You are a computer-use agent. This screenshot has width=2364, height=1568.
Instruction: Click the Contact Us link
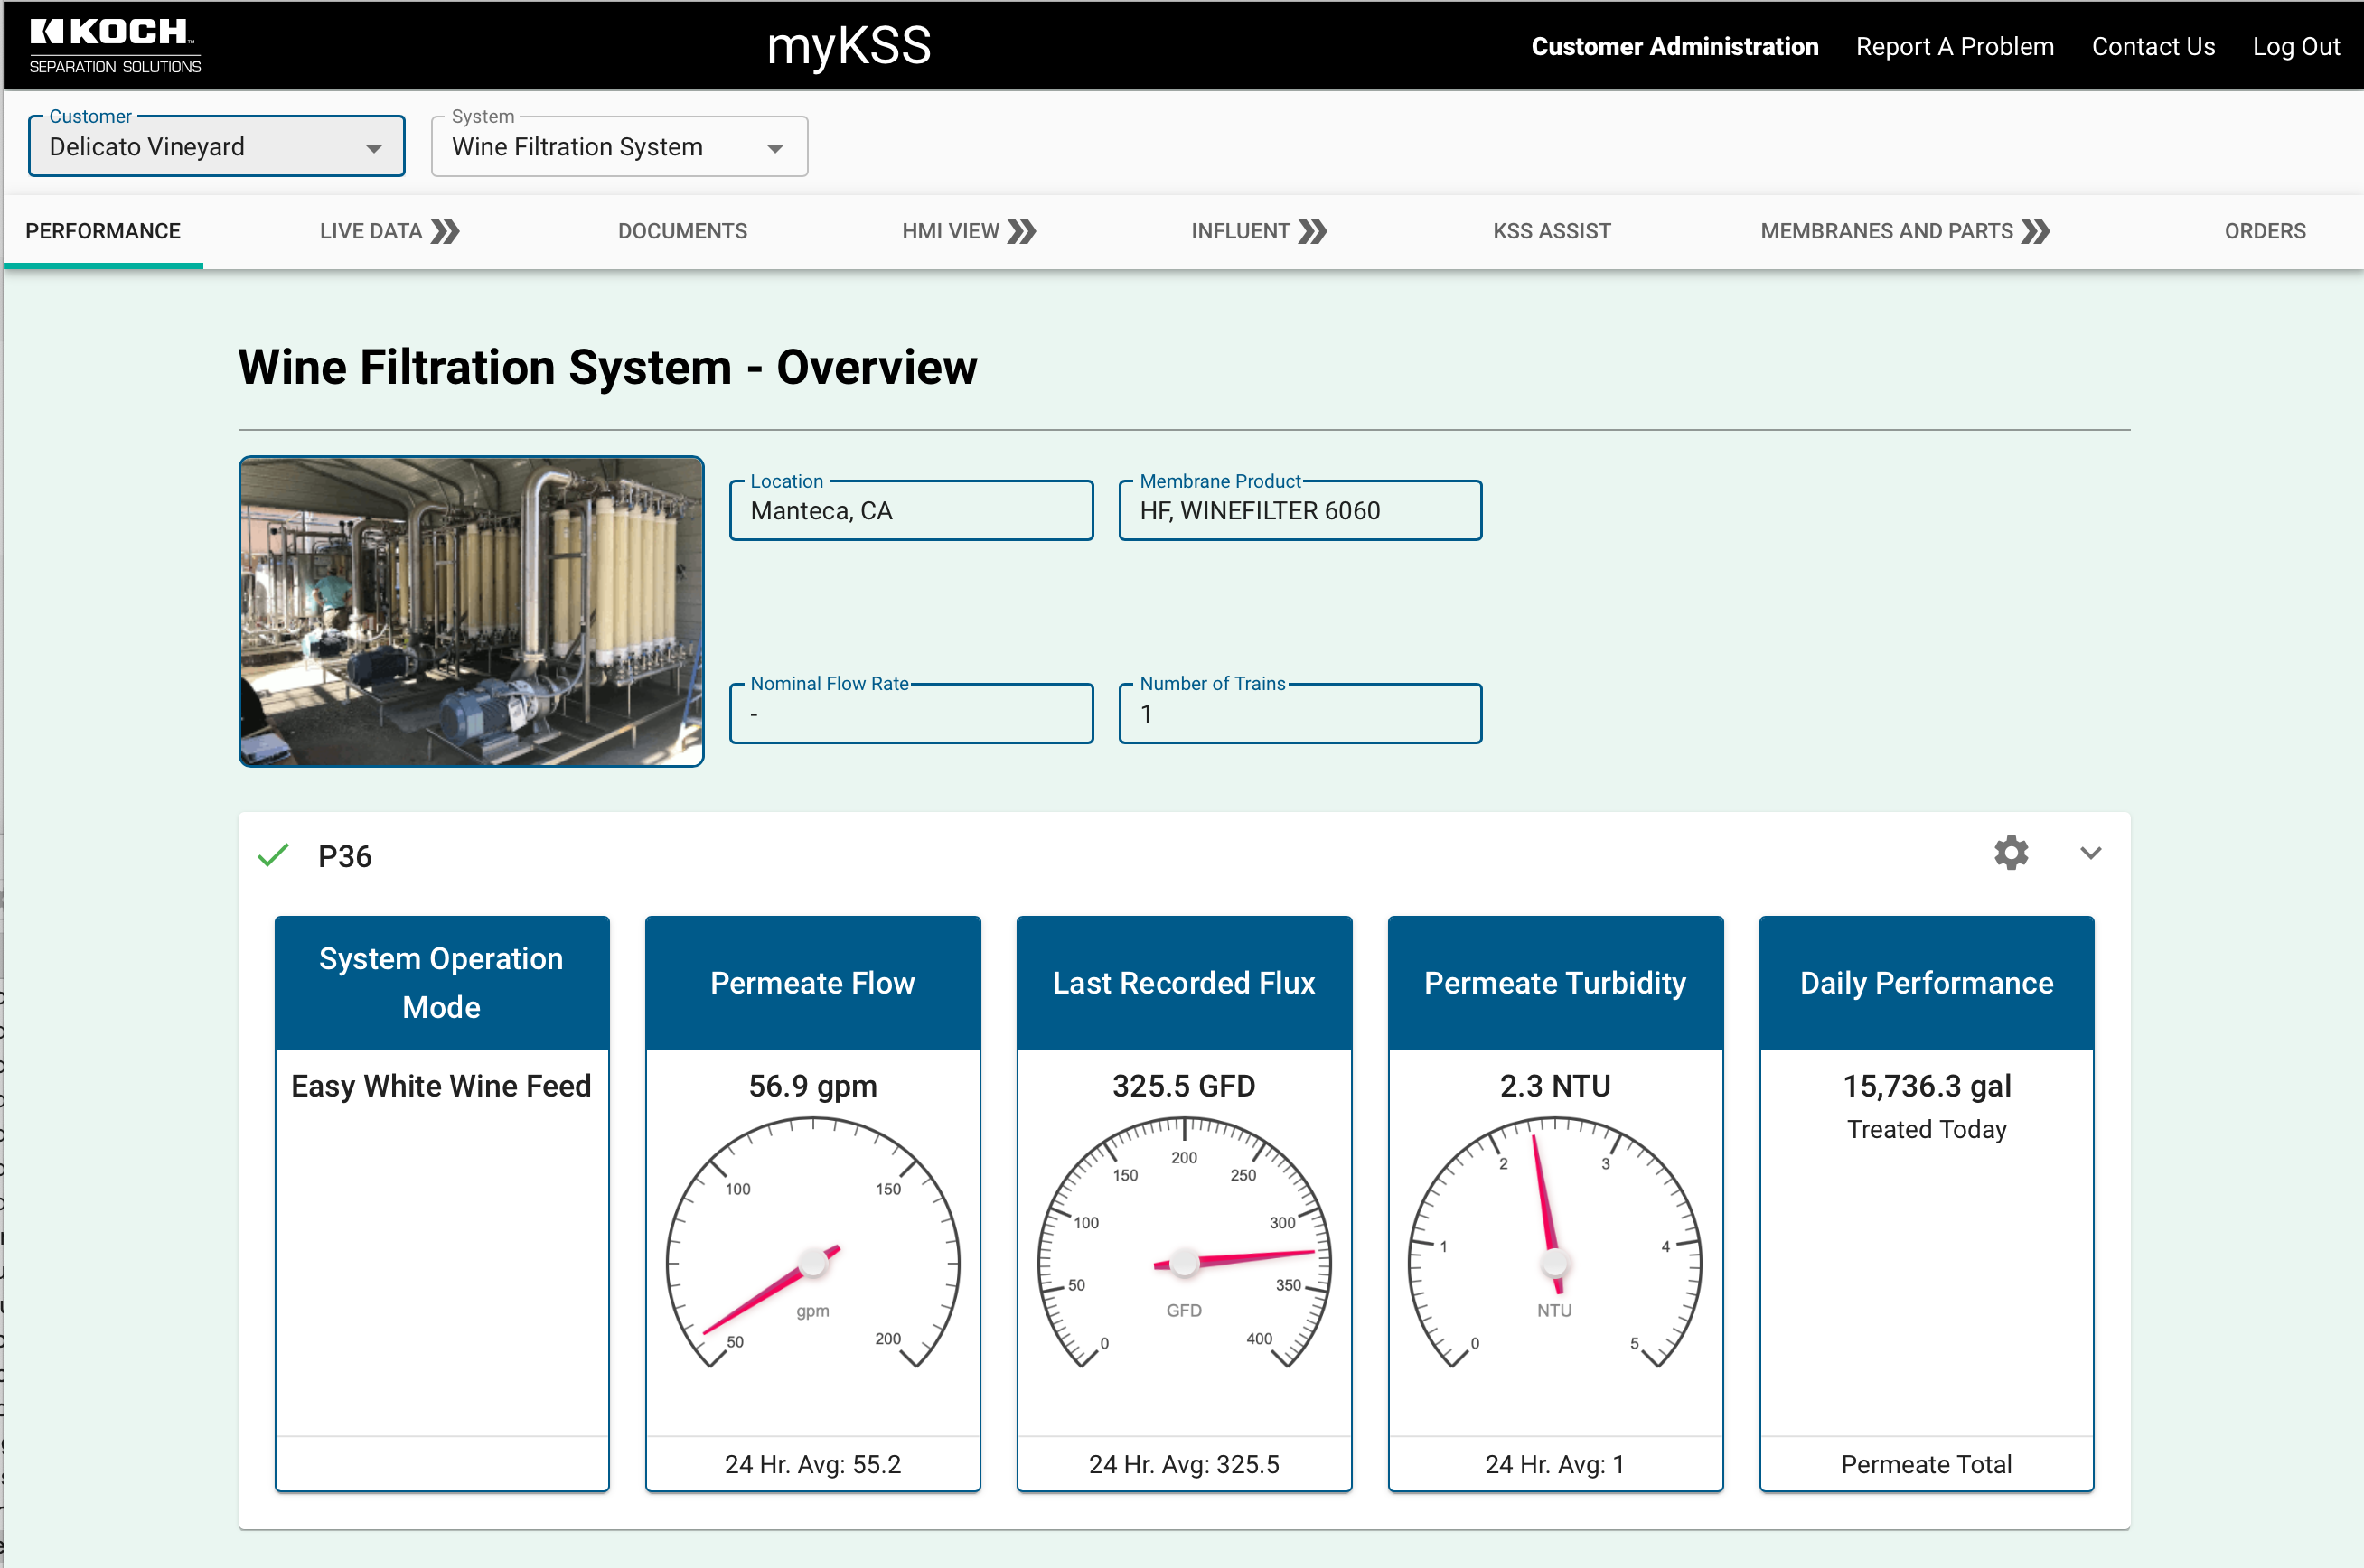2153,46
